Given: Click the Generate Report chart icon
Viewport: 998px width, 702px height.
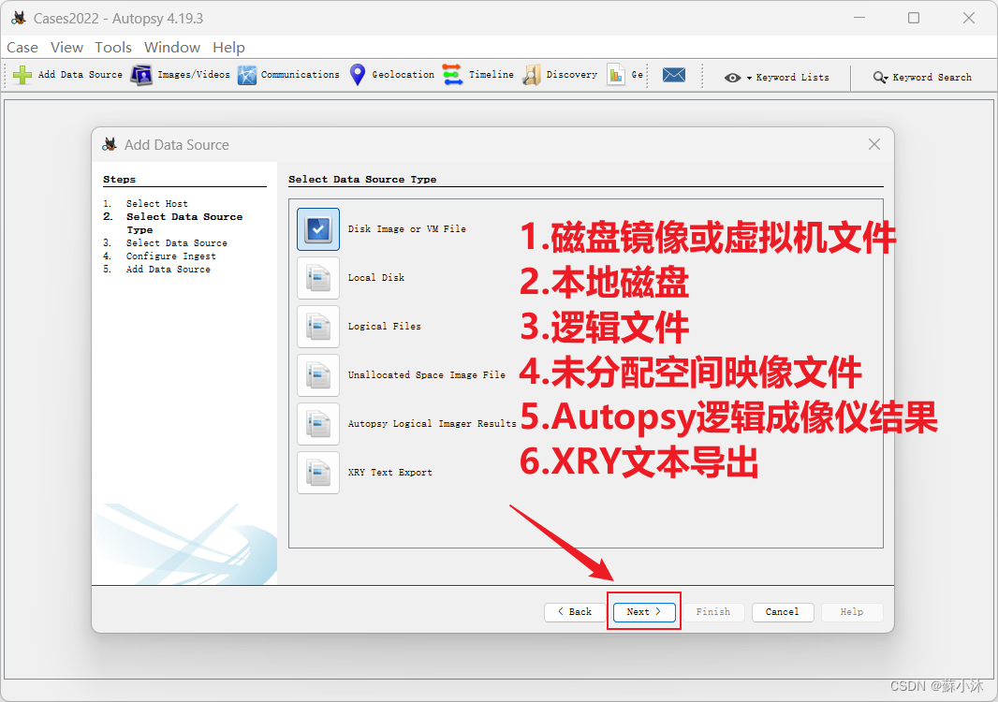Looking at the screenshot, I should (x=615, y=75).
